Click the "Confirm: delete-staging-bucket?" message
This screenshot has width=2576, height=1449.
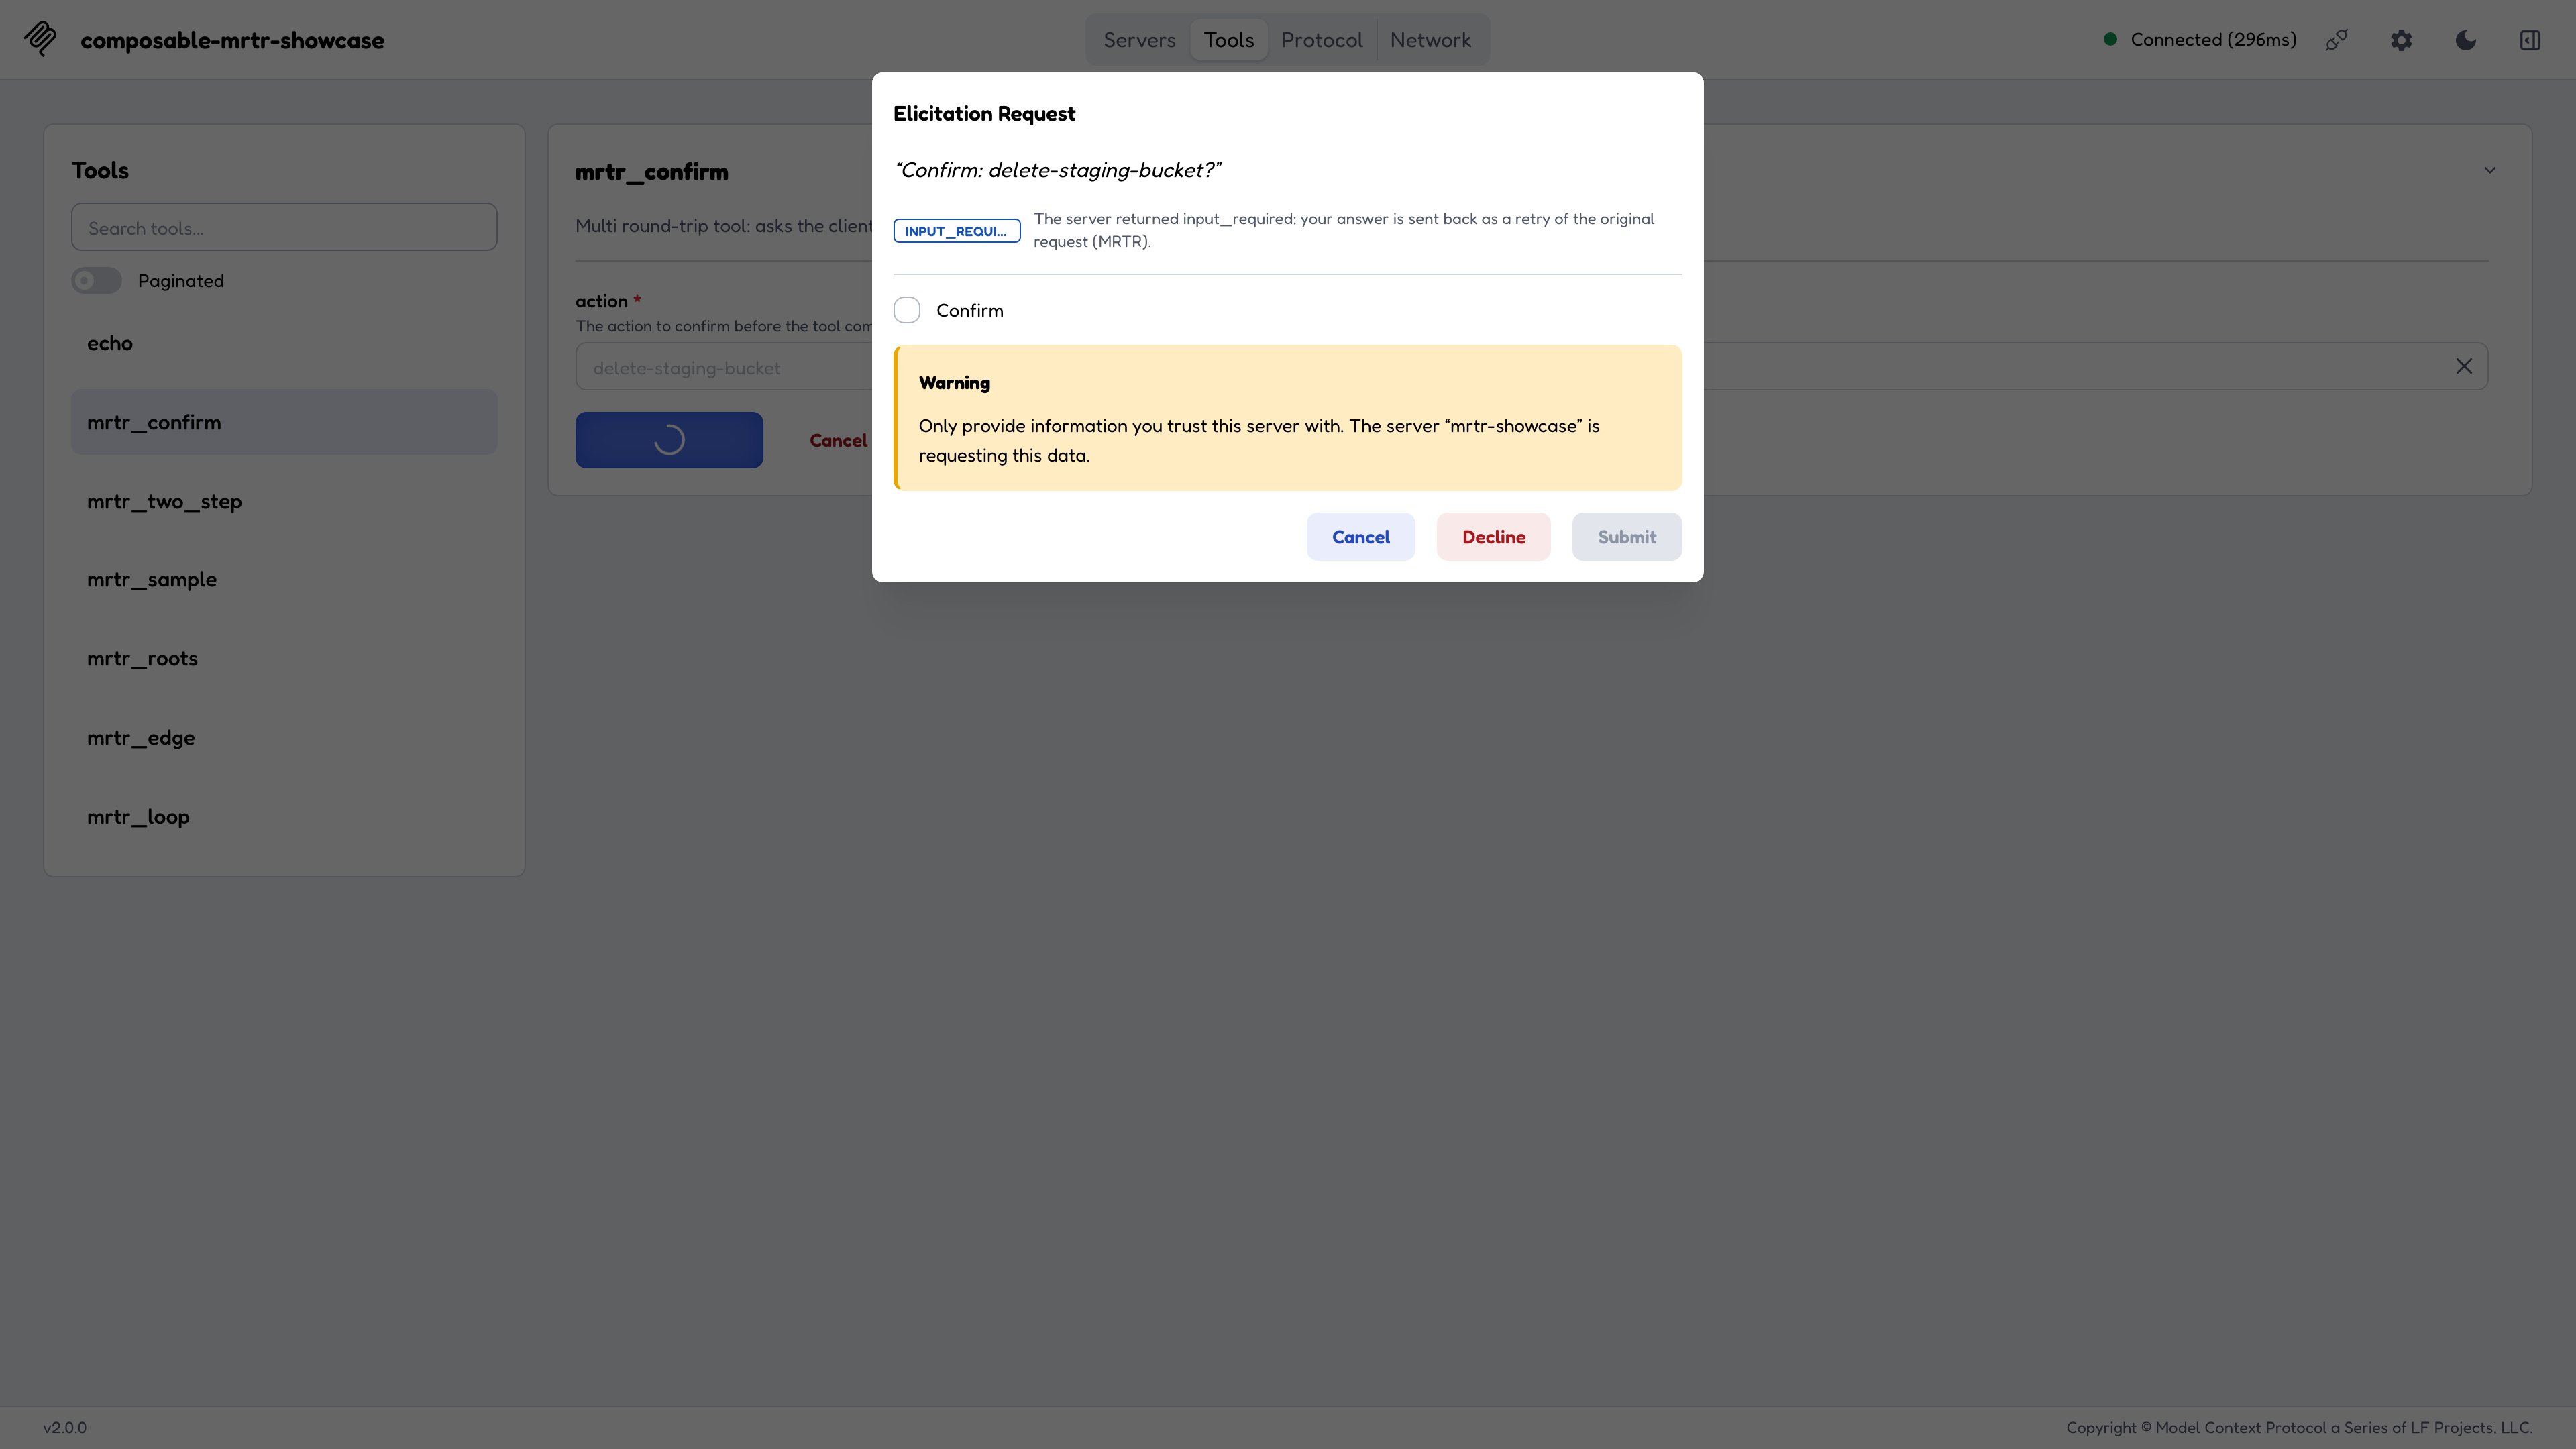[x=1057, y=170]
